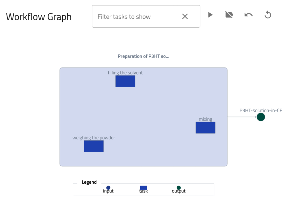Click the 'P3HT-solution-in-CF' text label
Viewport: 284px width, 197px height.
tap(261, 111)
